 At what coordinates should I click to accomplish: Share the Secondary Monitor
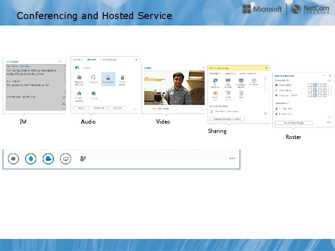click(241, 83)
